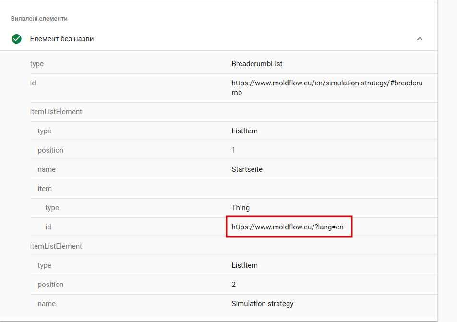Select the "Thing" type value
This screenshot has height=322, width=457.
(x=241, y=208)
